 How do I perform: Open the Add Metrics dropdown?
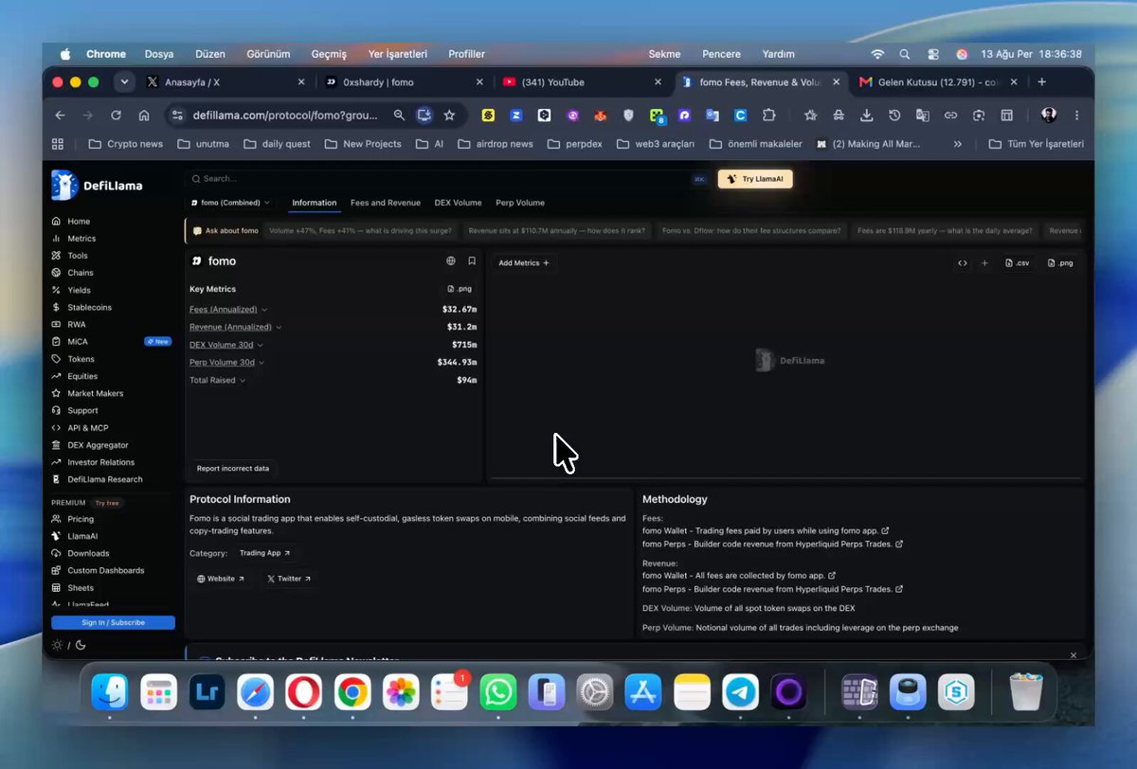524,263
